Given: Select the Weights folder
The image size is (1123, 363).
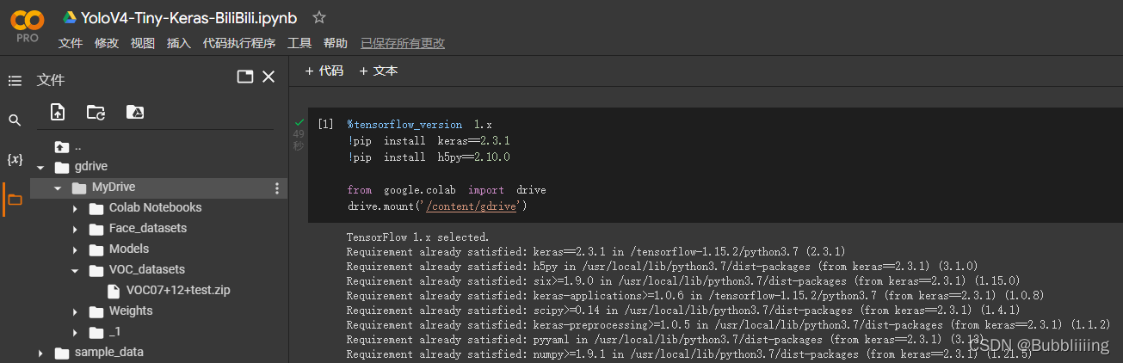Looking at the screenshot, I should [x=131, y=311].
